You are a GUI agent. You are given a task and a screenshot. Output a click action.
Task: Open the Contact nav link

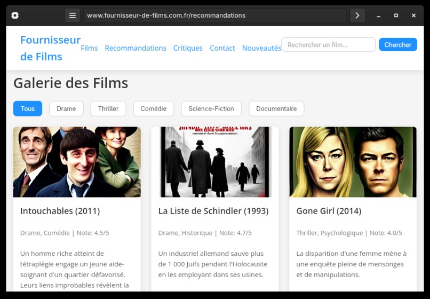pyautogui.click(x=222, y=48)
